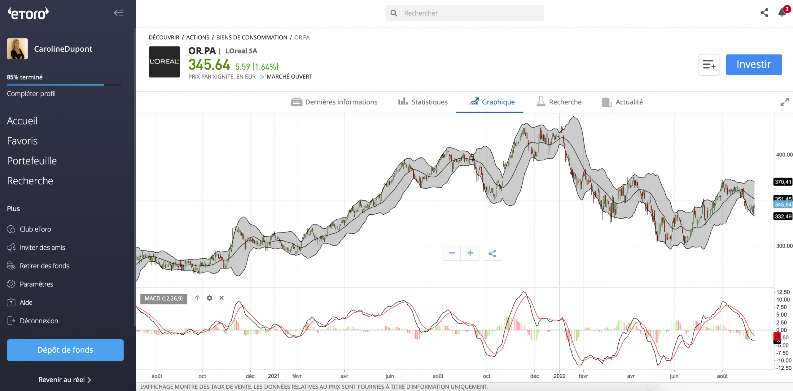Click the 2021 label on time axis
Viewport: 793px width, 391px height.
[x=274, y=376]
